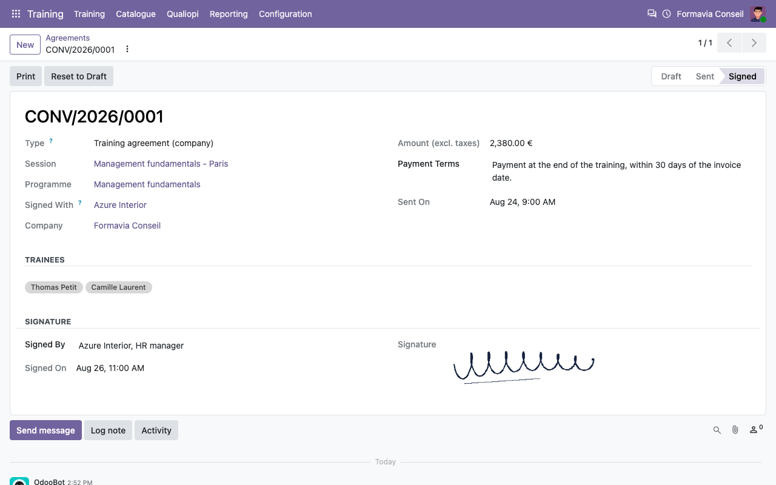Select the Signed status stage

pos(743,76)
